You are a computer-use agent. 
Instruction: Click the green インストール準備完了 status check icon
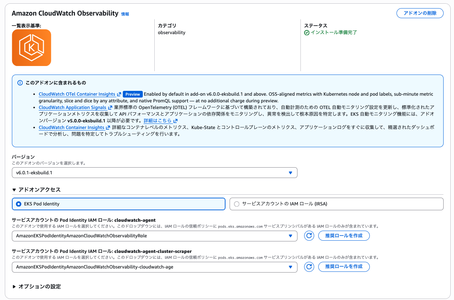[307, 33]
